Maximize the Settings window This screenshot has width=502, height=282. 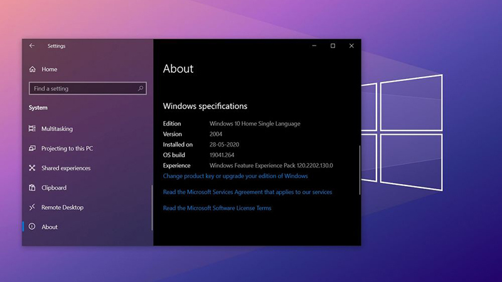tap(333, 46)
